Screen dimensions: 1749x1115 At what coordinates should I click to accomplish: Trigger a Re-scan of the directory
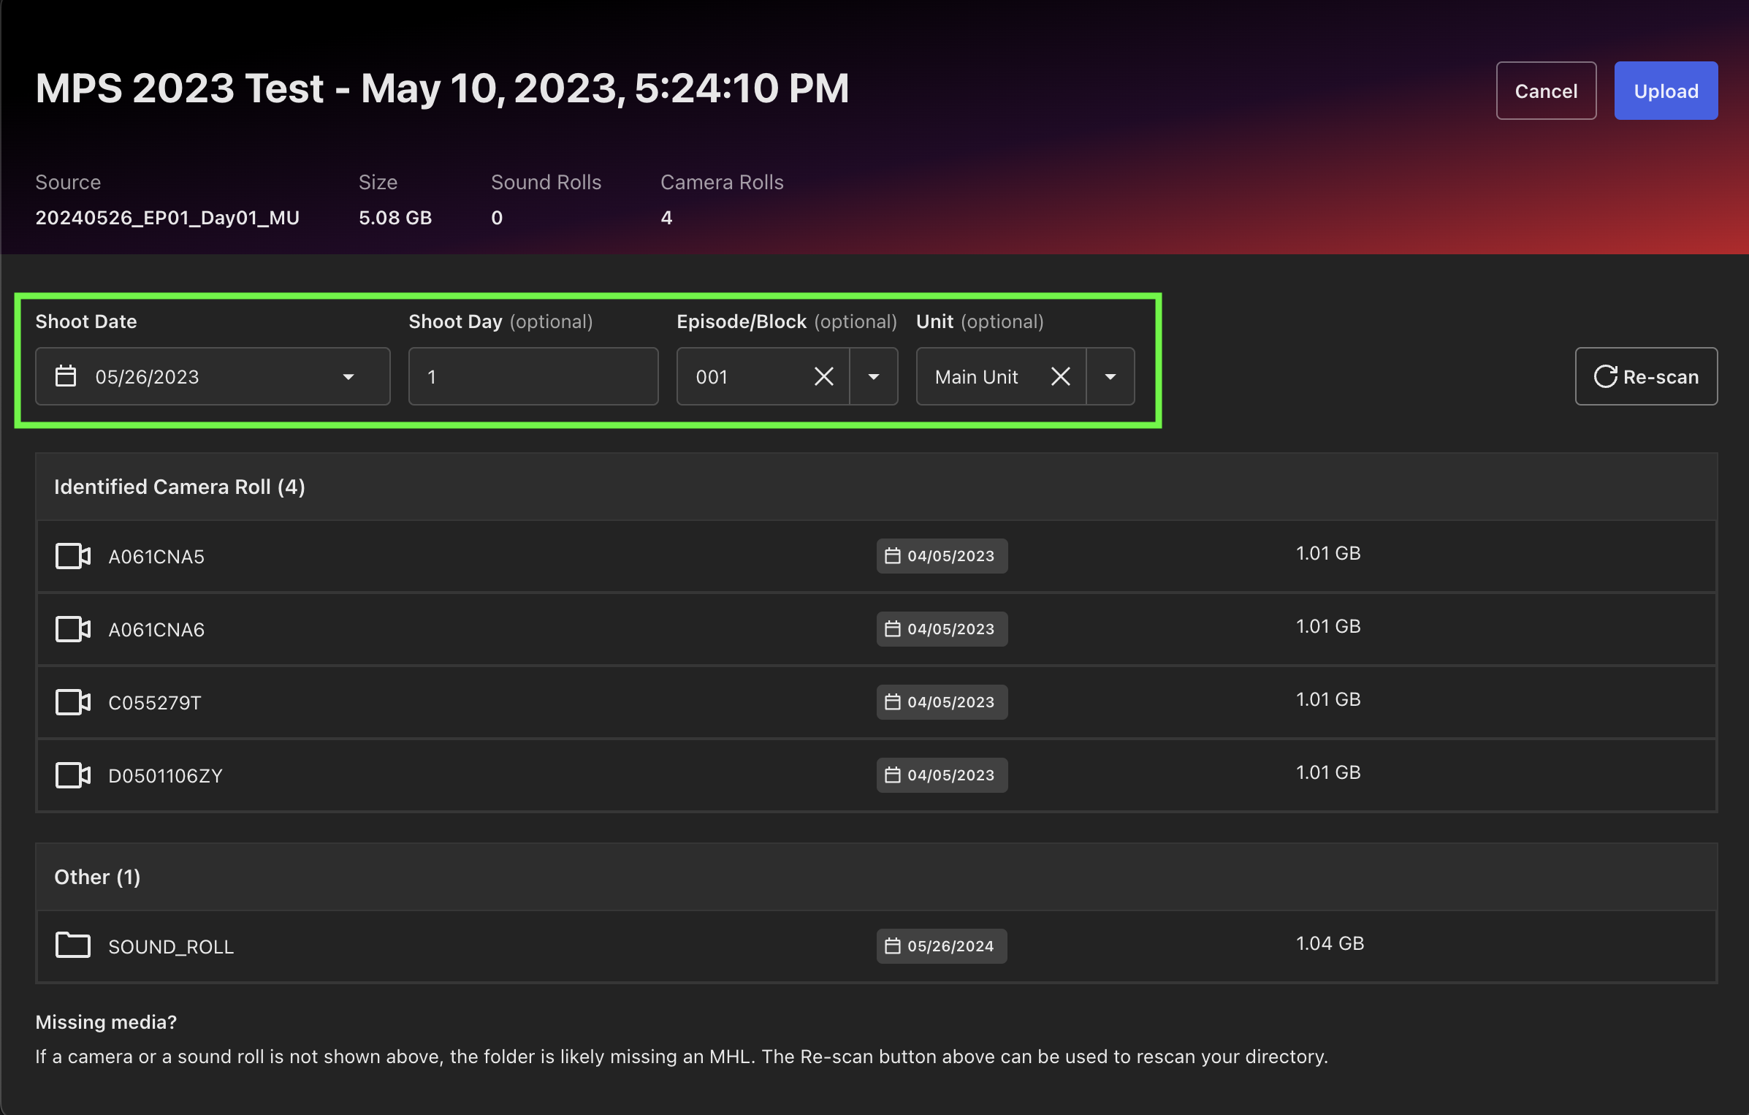[x=1646, y=376]
